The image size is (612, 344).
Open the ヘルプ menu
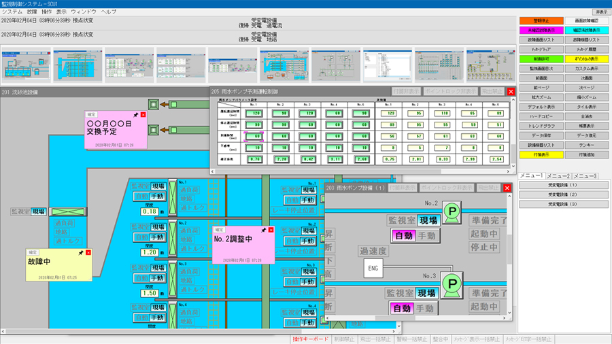tap(109, 12)
